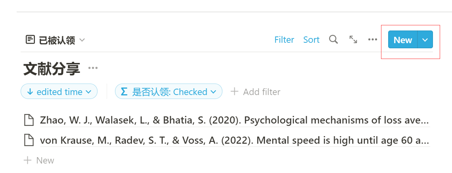This screenshot has width=452, height=173.
Task: Open database in full page view
Action: click(353, 40)
